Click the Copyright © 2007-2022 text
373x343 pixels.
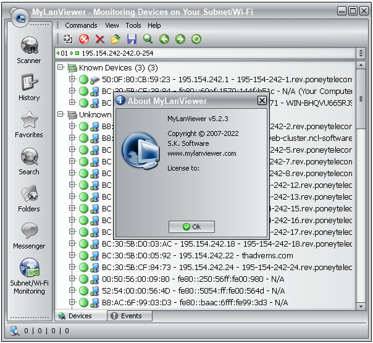(203, 133)
